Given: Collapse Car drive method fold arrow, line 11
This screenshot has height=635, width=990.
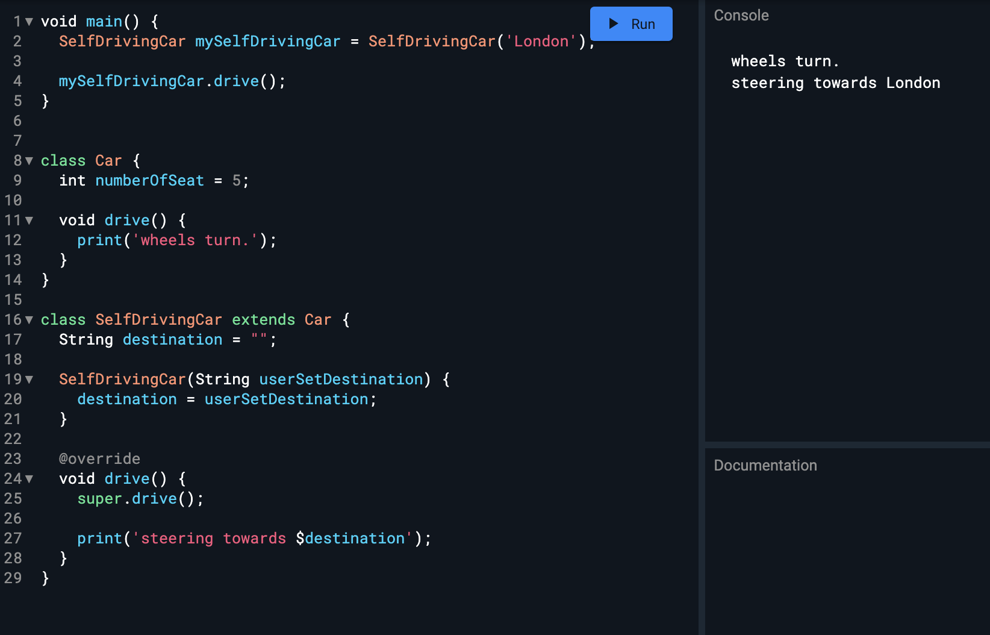Looking at the screenshot, I should coord(29,221).
